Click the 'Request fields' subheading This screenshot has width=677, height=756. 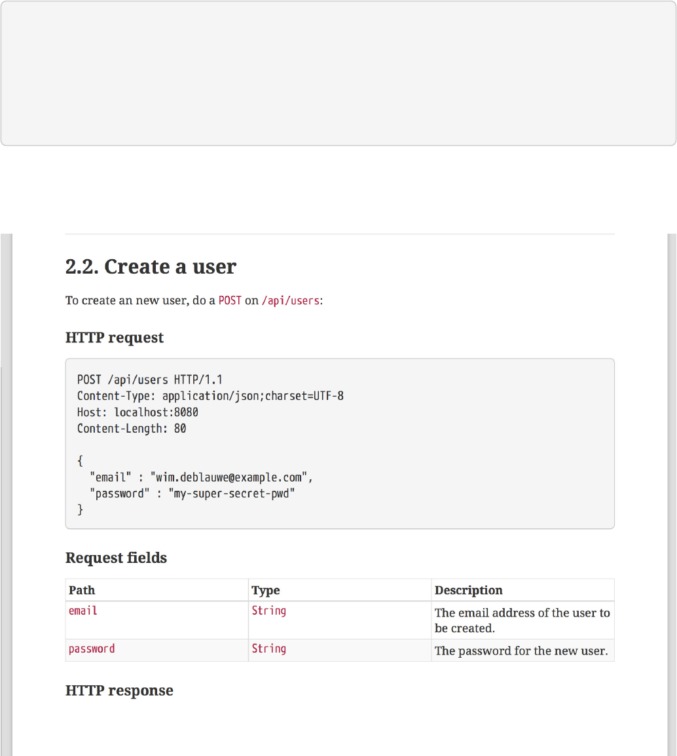click(x=116, y=558)
